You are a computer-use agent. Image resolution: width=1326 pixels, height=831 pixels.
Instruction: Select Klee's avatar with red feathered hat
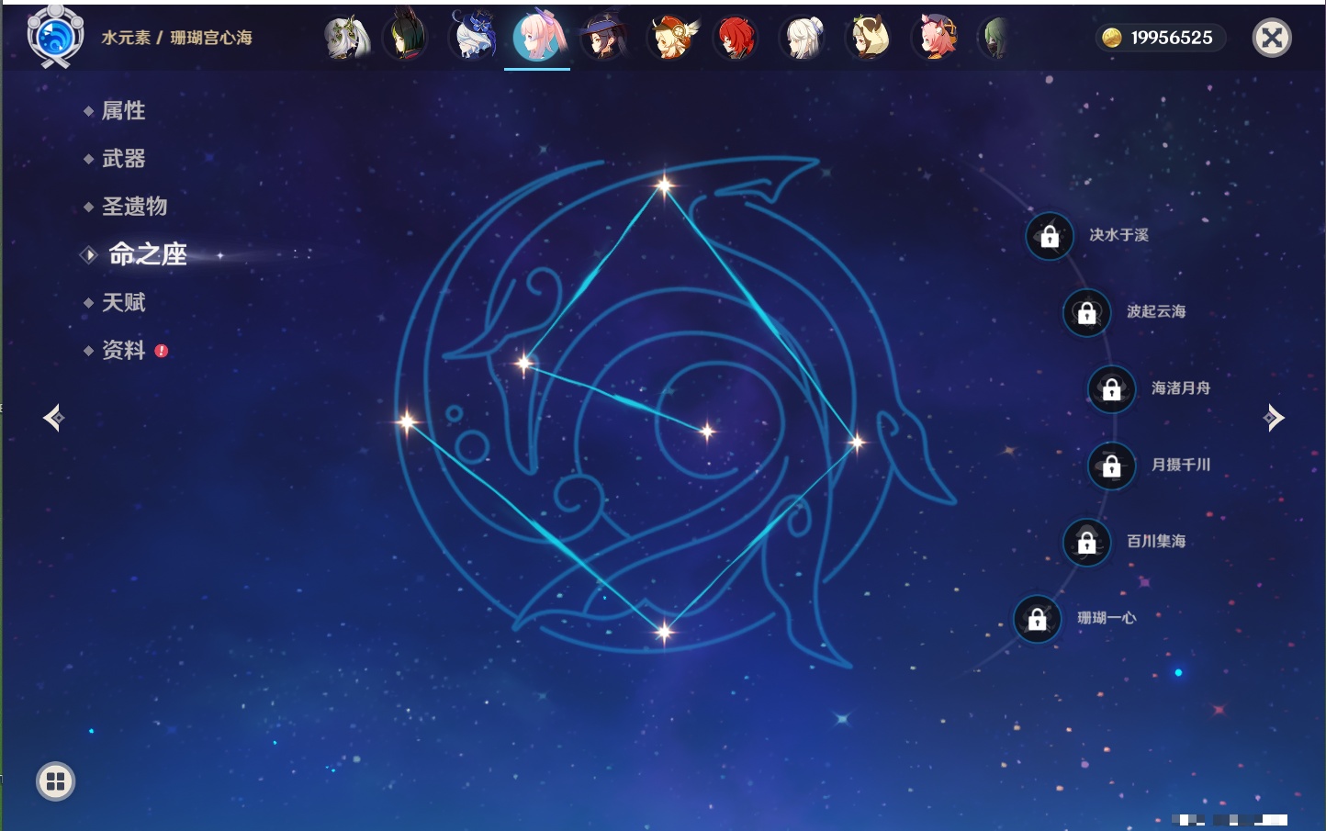click(x=672, y=38)
